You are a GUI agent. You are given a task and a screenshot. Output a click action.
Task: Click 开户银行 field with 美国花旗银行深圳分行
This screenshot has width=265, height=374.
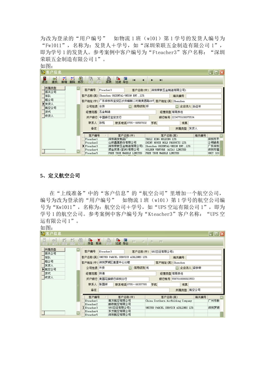124,279
